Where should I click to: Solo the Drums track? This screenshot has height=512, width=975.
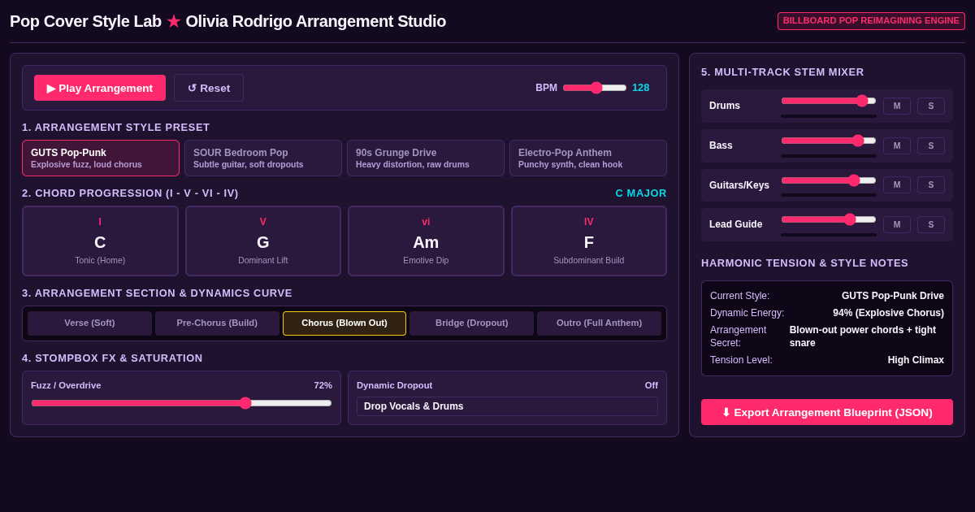(931, 106)
